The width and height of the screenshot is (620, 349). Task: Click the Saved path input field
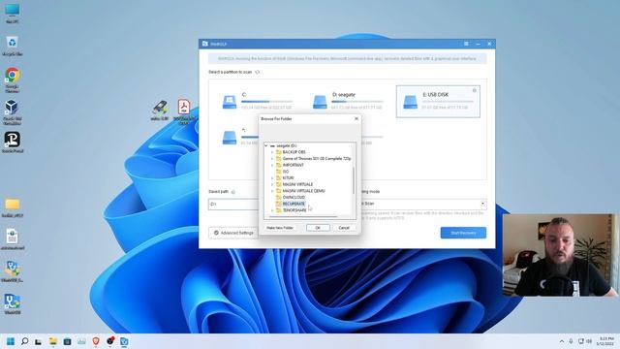coord(233,205)
